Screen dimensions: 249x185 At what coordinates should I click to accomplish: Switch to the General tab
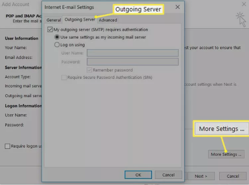coord(54,20)
